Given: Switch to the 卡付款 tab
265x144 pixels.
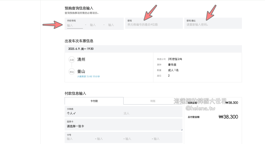Looking at the screenshot, I should coord(94,101).
